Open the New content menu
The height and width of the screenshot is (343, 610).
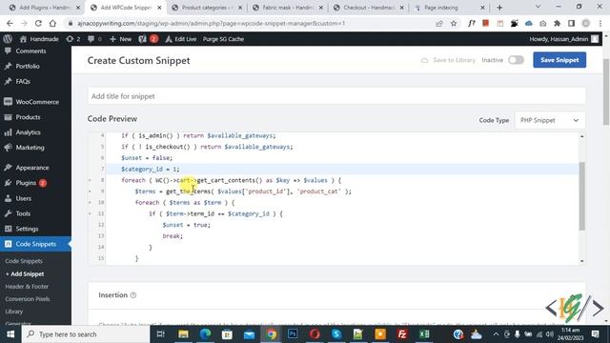coord(121,39)
